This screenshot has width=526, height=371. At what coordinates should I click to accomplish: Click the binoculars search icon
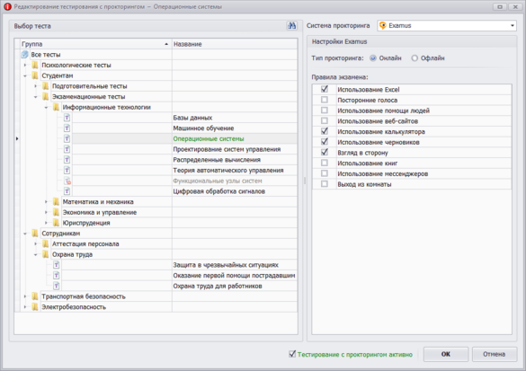pyautogui.click(x=292, y=26)
